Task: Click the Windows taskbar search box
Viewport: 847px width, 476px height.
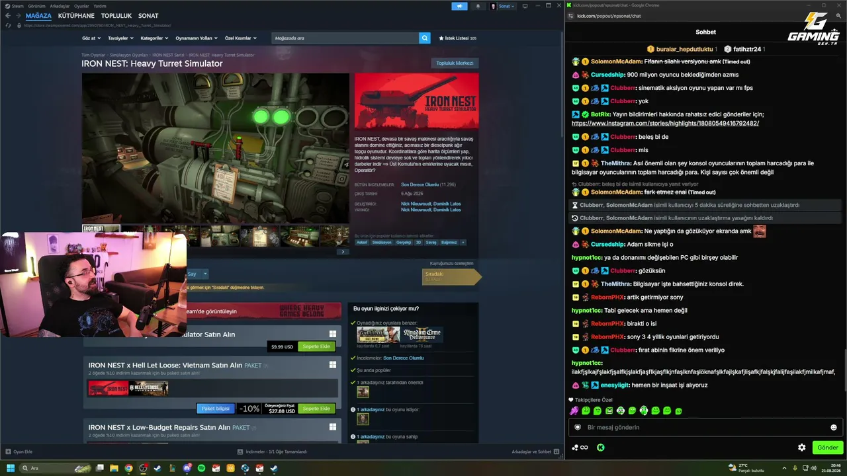Action: 56,468
